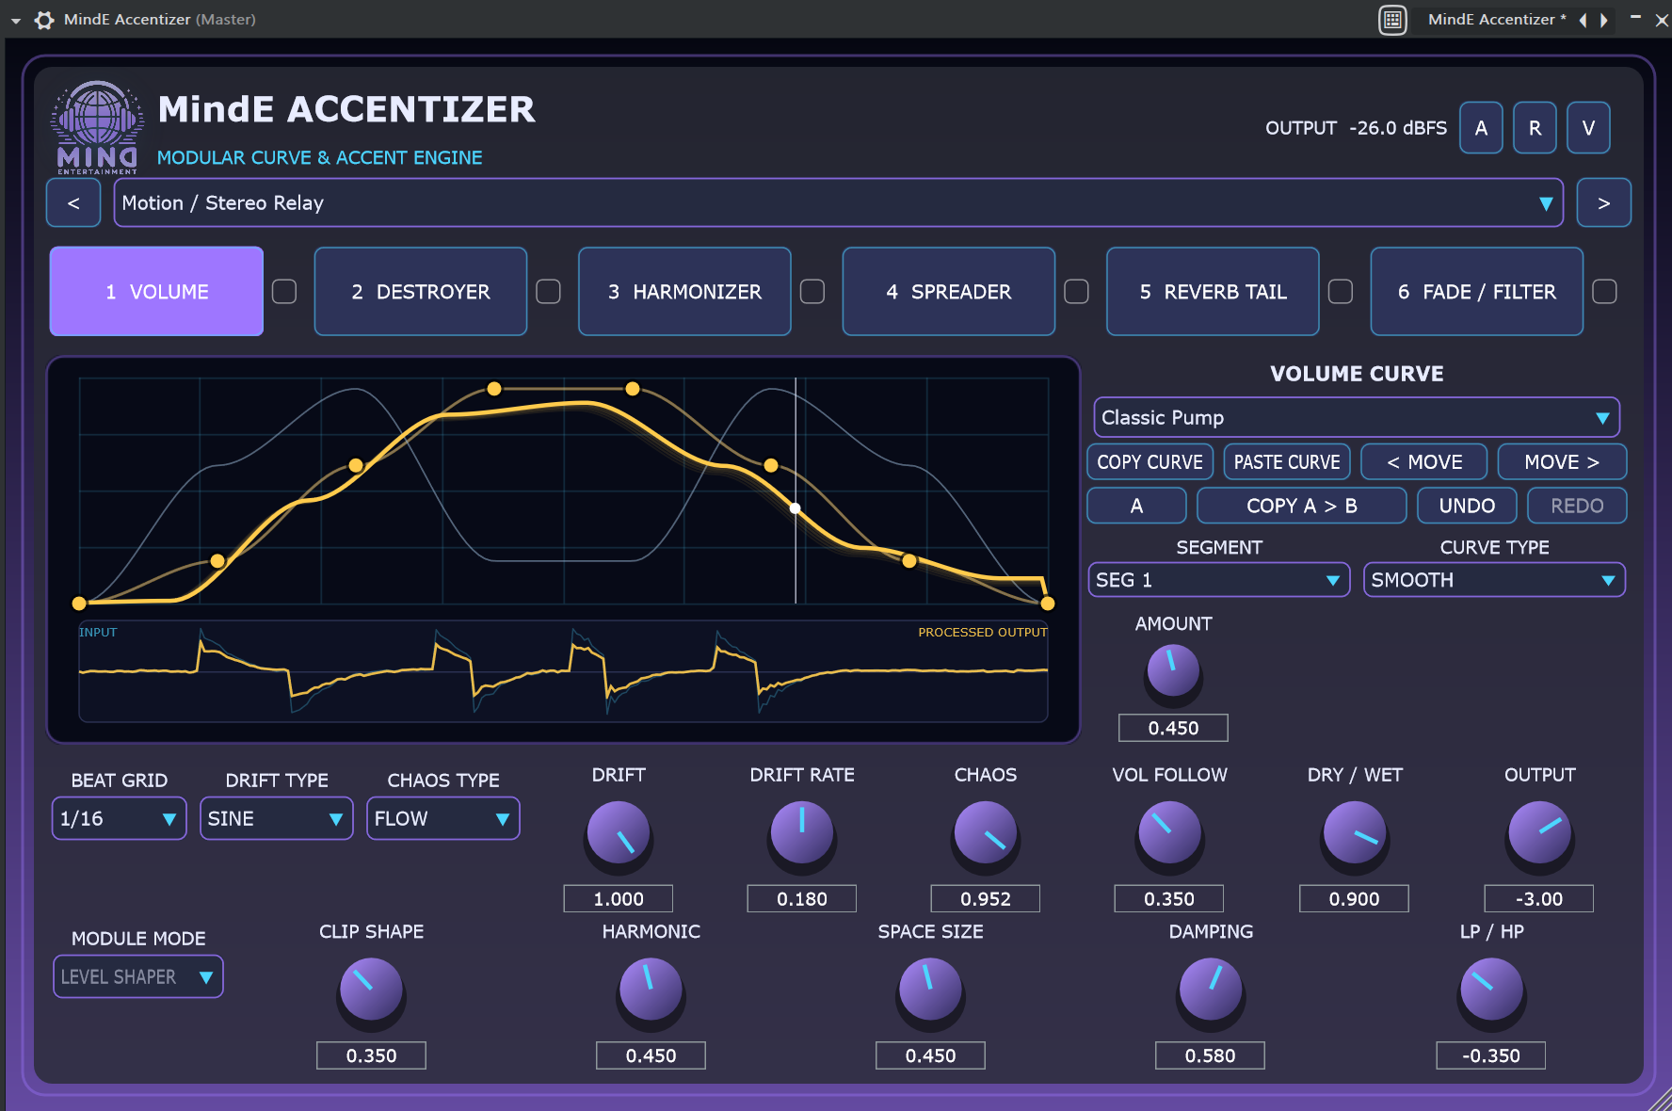Open title bar dropdown arrow menu
The image size is (1672, 1111).
(x=16, y=20)
